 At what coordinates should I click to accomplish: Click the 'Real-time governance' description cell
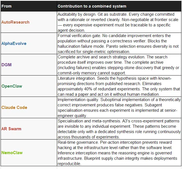(119, 153)
